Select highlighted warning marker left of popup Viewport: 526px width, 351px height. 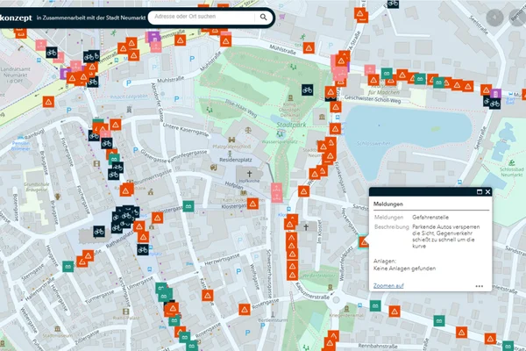coord(364,242)
